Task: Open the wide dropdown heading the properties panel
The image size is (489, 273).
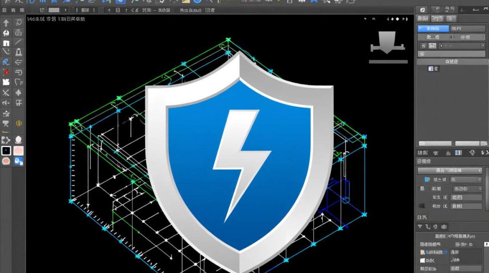Action: tap(450, 170)
